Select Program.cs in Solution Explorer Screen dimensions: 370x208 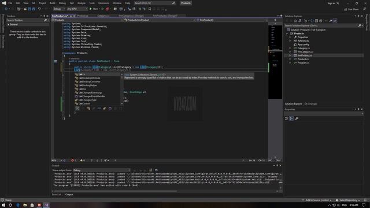[x=303, y=63]
